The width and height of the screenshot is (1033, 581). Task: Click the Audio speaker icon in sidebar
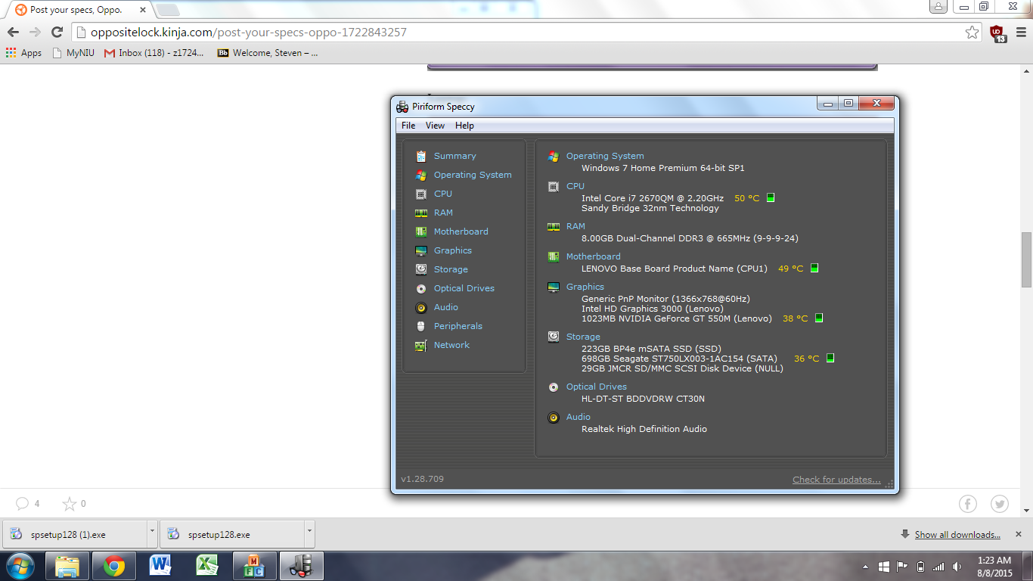[x=421, y=307]
